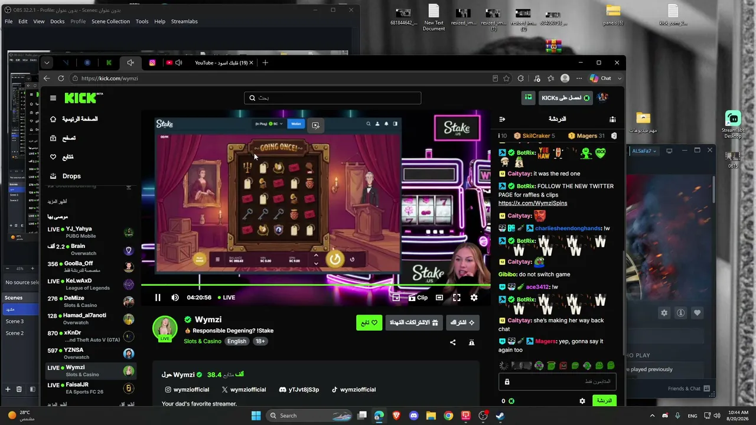756x425 pixels.
Task: Open KeLwAxD channel in sidebar
Action: pos(90,285)
